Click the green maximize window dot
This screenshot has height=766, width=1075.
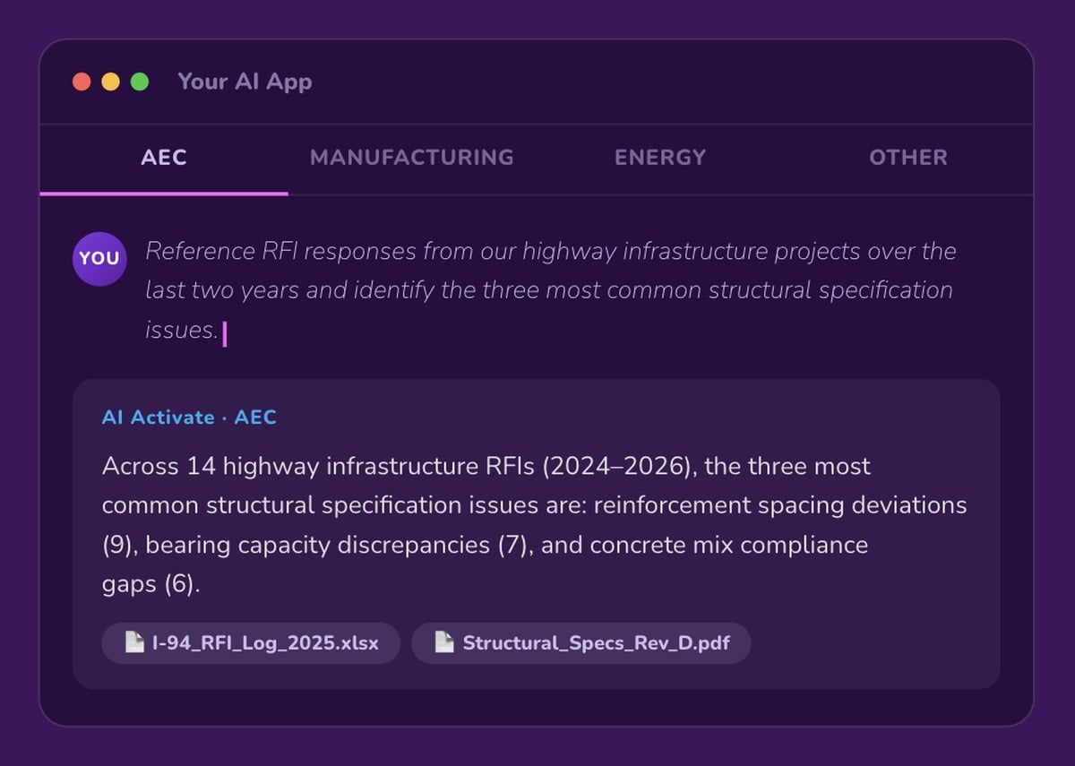click(x=140, y=82)
